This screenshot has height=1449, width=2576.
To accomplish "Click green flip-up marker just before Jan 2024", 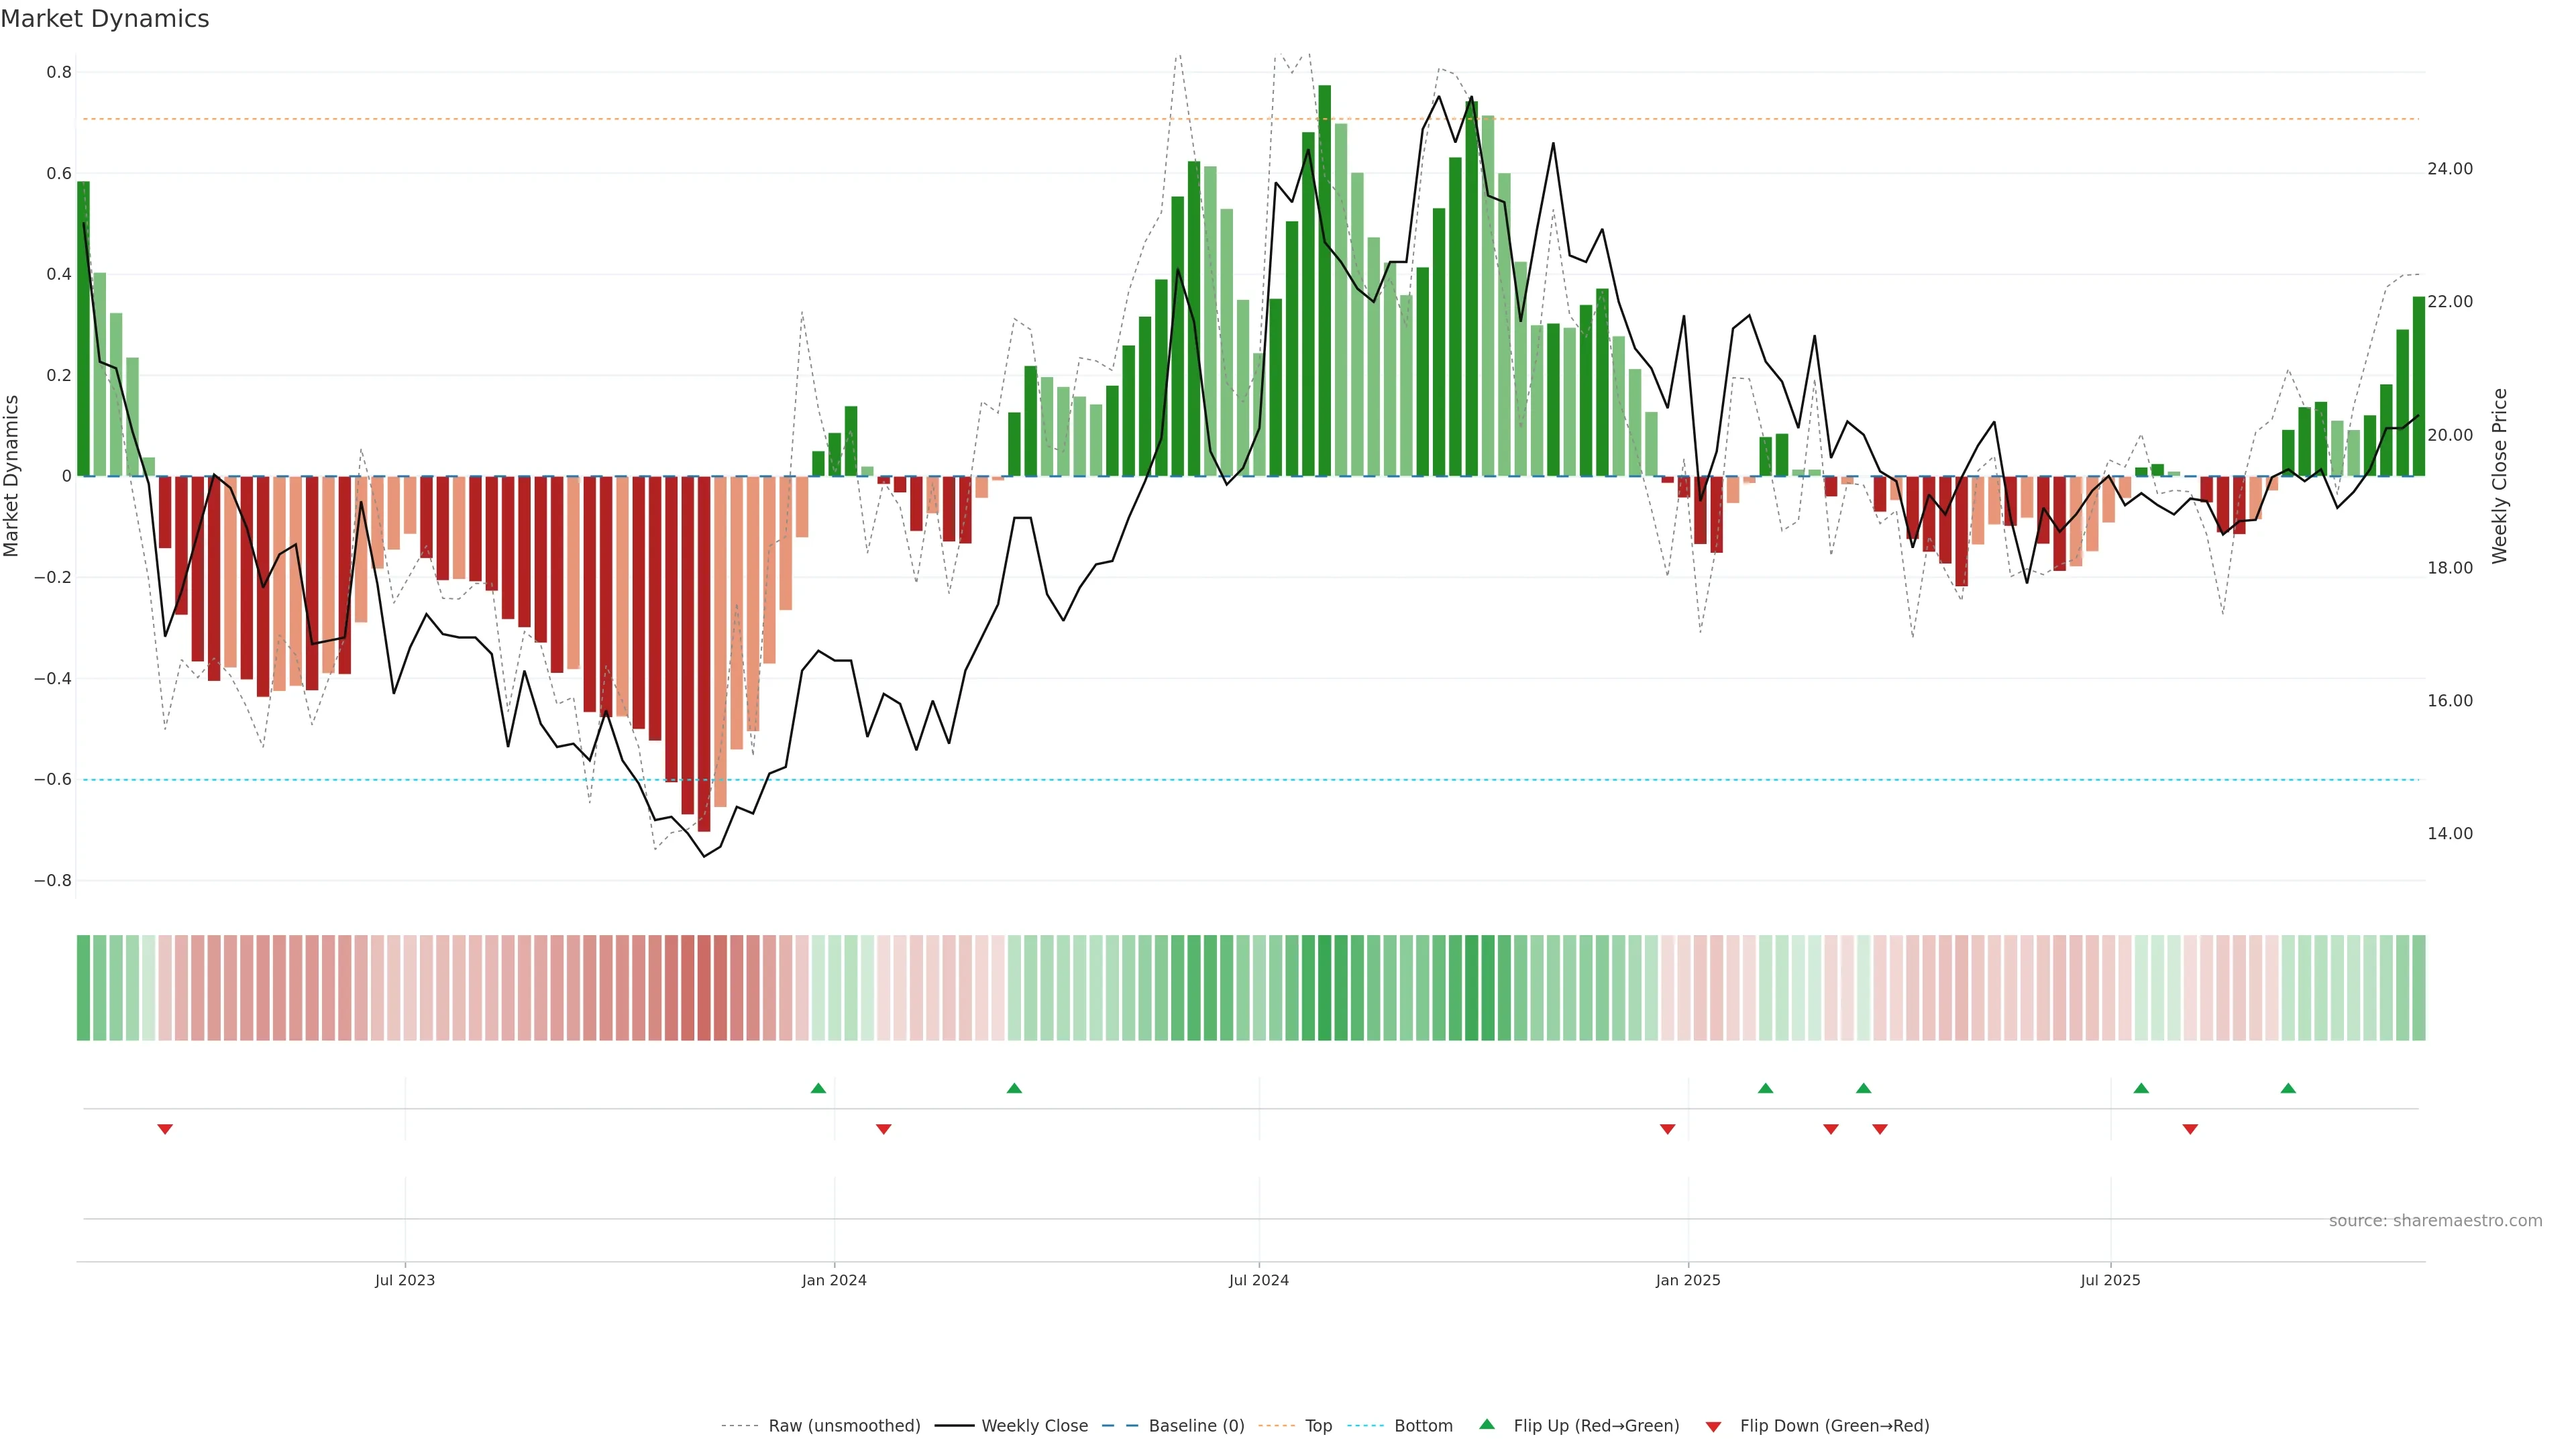I will tap(818, 1088).
